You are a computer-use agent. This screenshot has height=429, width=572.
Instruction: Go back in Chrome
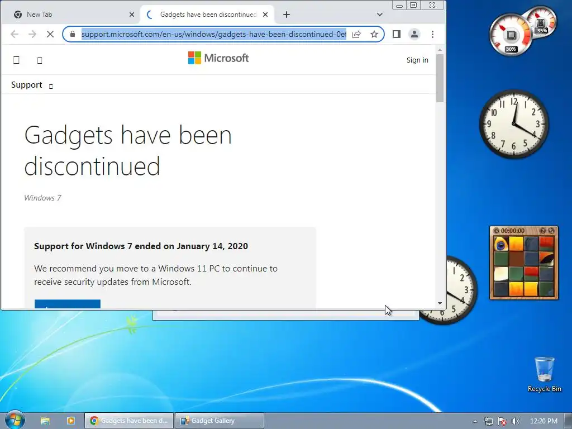tap(15, 34)
